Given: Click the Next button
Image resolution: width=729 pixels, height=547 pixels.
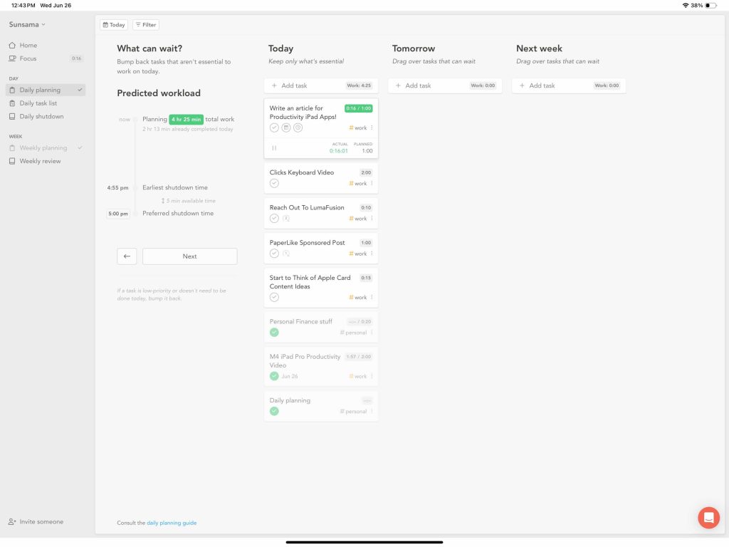Looking at the screenshot, I should (189, 256).
